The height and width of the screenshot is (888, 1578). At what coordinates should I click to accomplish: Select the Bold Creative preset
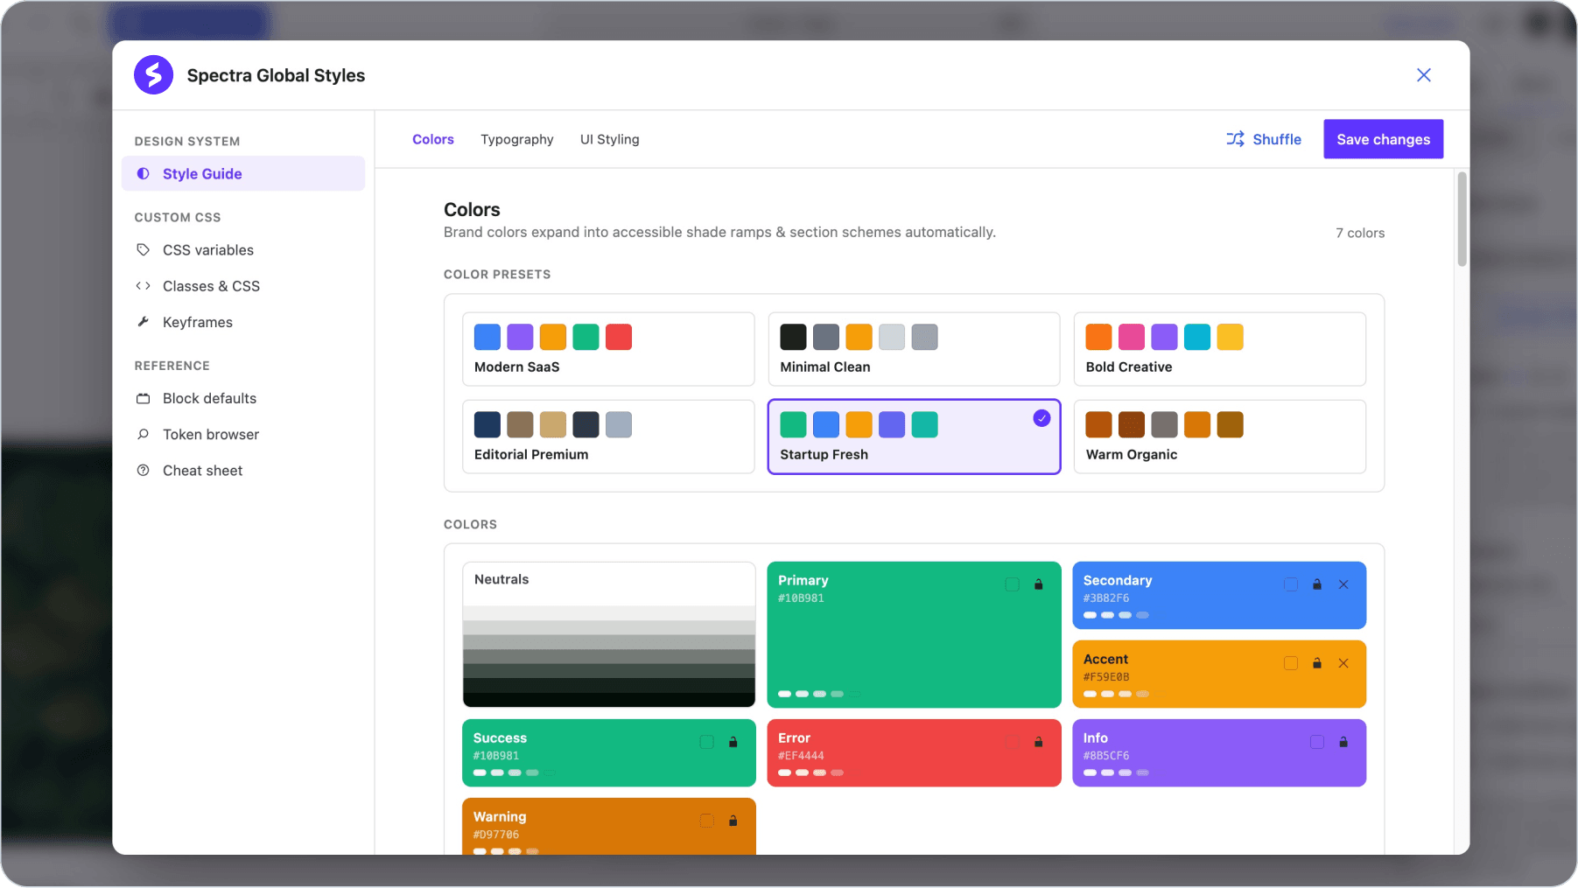click(1219, 349)
